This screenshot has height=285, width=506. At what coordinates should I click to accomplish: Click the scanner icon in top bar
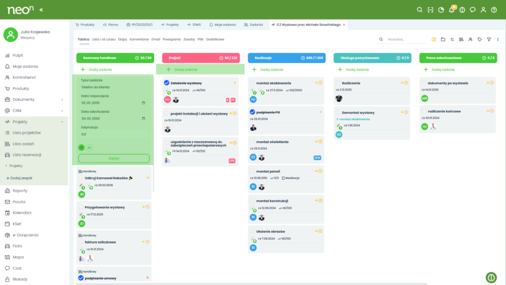430,9
